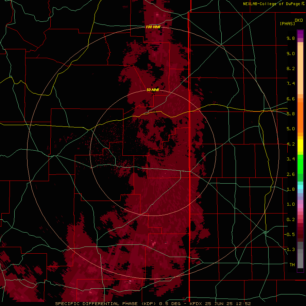
Task: Click the 5.8 value on color scale
Action: tap(291, 114)
